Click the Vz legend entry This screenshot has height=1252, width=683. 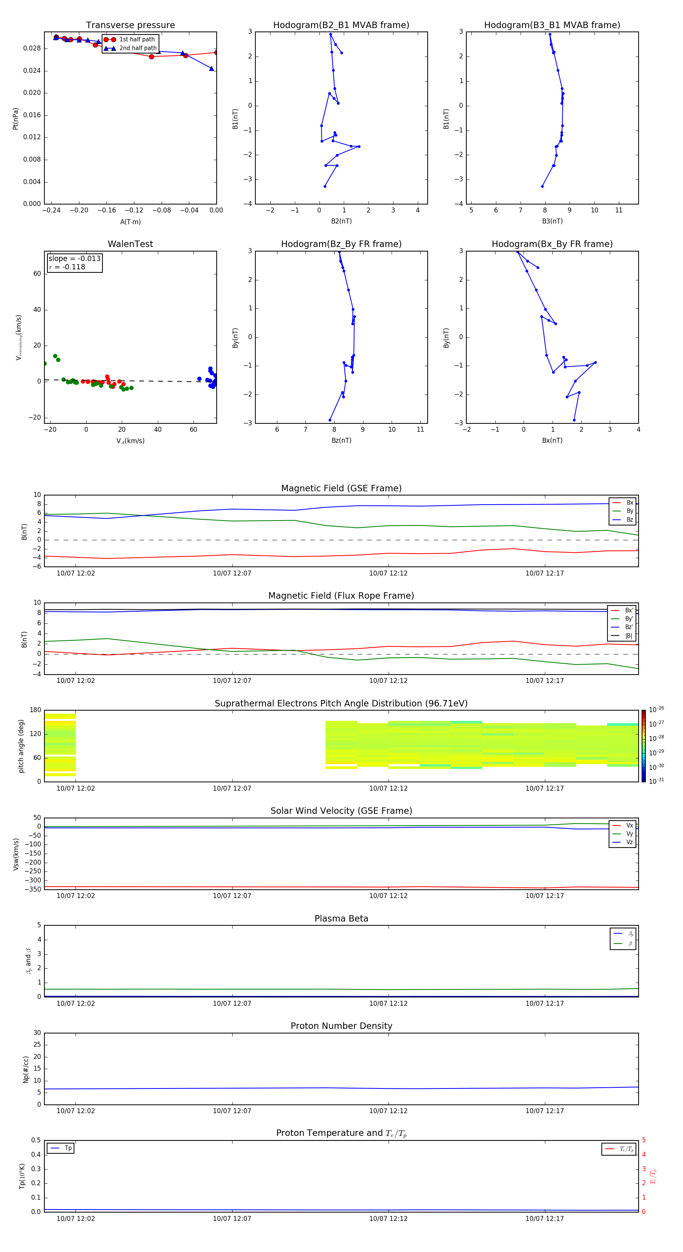(623, 842)
